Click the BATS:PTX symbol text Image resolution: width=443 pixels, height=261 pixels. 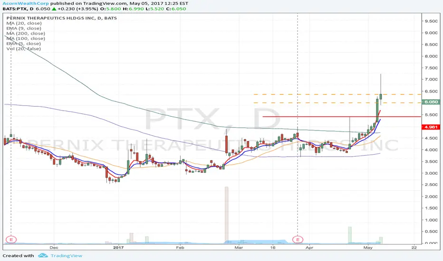[x=15, y=9]
